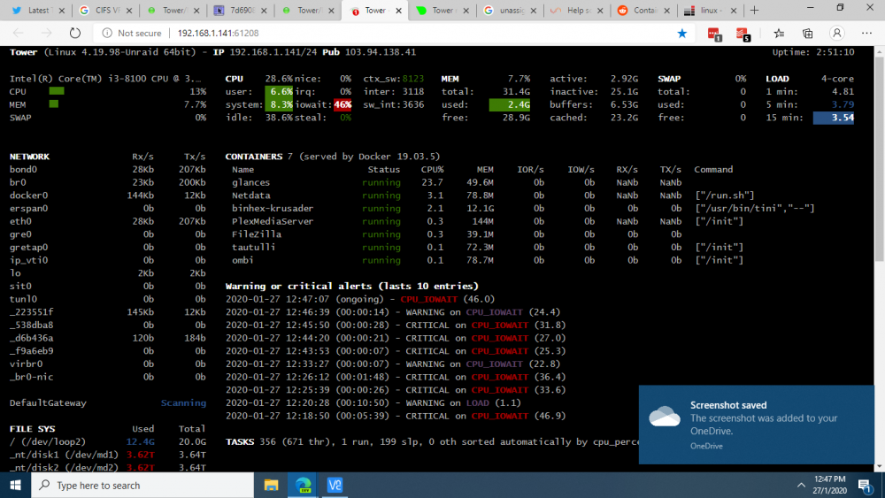Close the active Tower tab
Screen dimensions: 885x498
coord(398,11)
